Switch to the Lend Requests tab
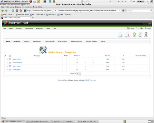 pyautogui.click(x=50, y=41)
